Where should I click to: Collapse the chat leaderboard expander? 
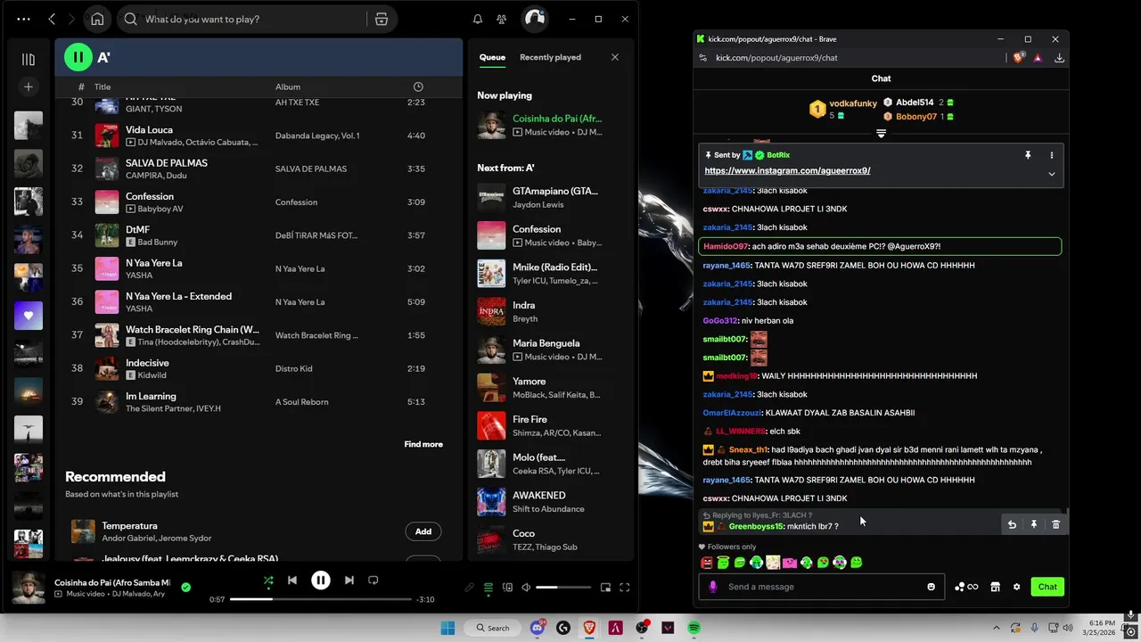coord(881,134)
